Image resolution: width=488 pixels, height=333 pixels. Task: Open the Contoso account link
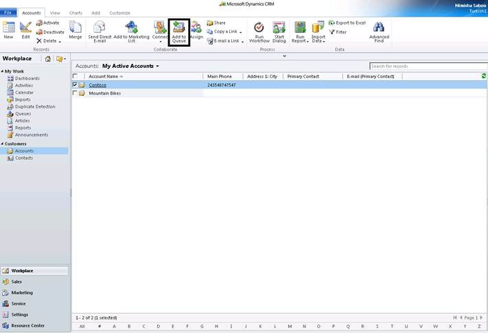(97, 85)
